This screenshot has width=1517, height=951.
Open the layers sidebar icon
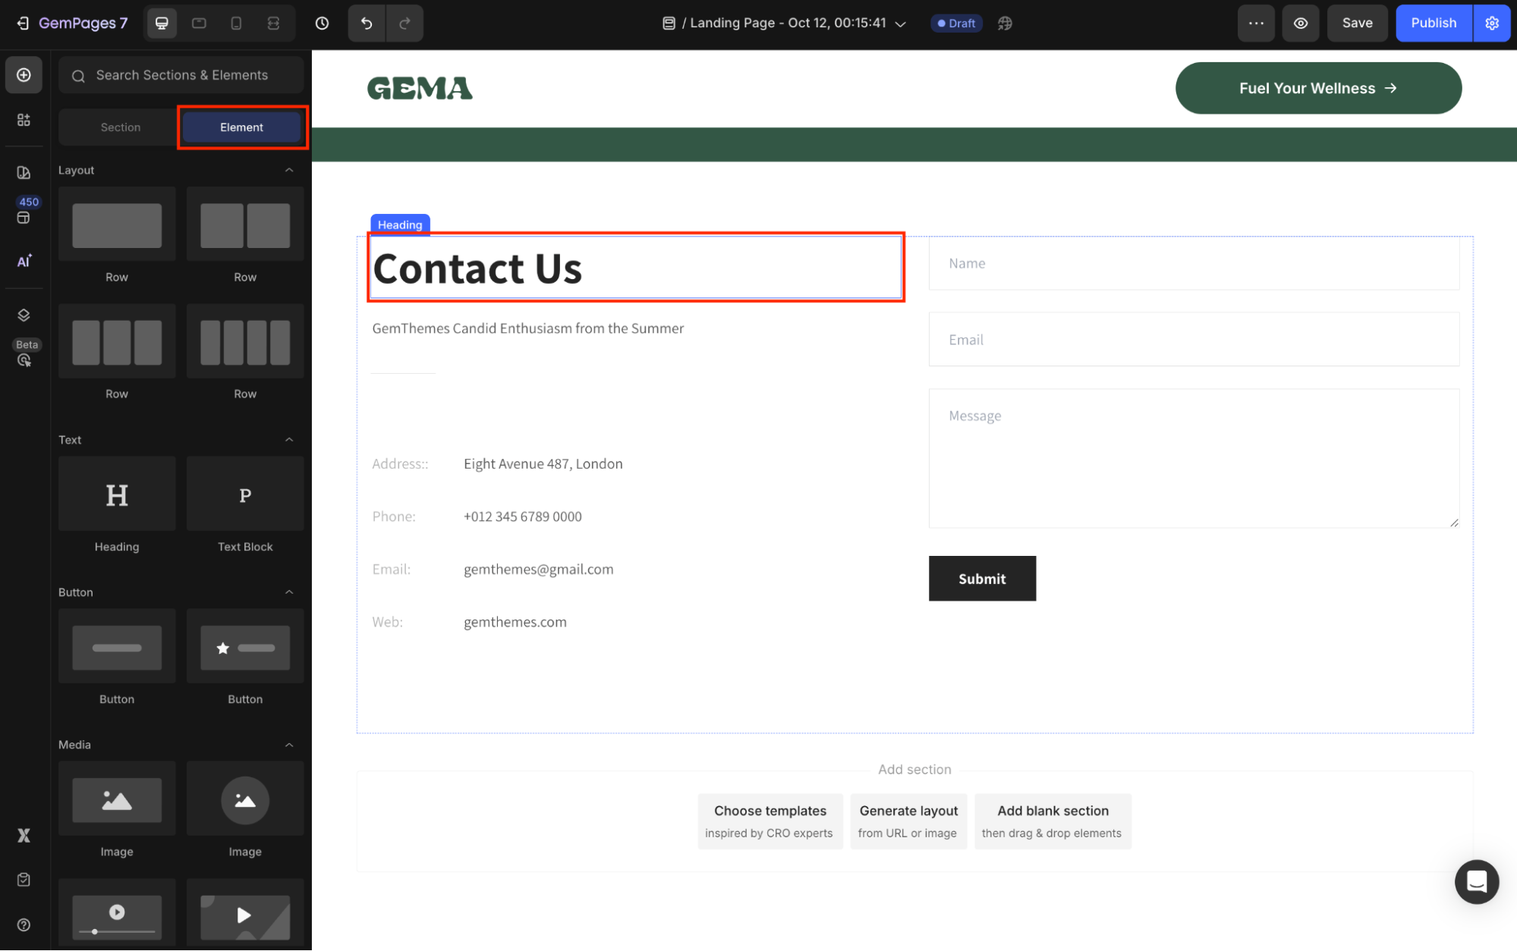point(24,315)
